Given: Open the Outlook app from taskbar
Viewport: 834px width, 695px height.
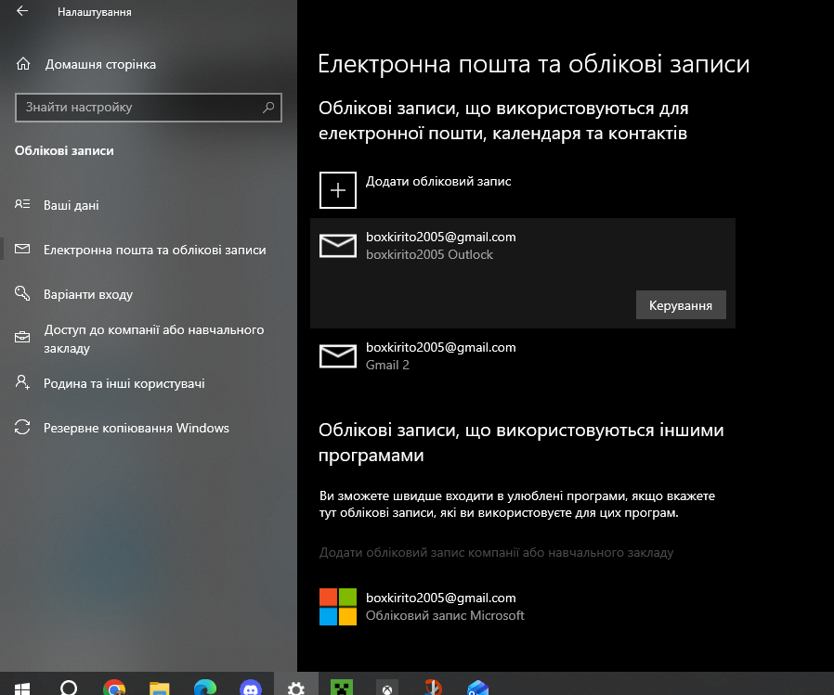Looking at the screenshot, I should pos(477,689).
